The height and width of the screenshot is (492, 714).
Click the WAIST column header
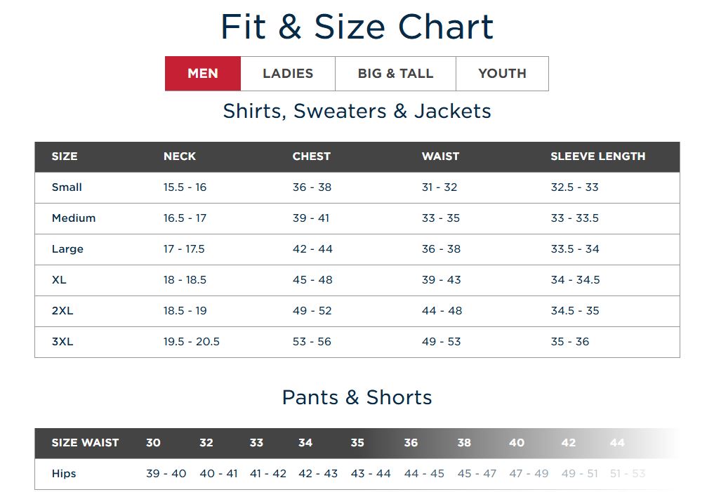click(440, 156)
